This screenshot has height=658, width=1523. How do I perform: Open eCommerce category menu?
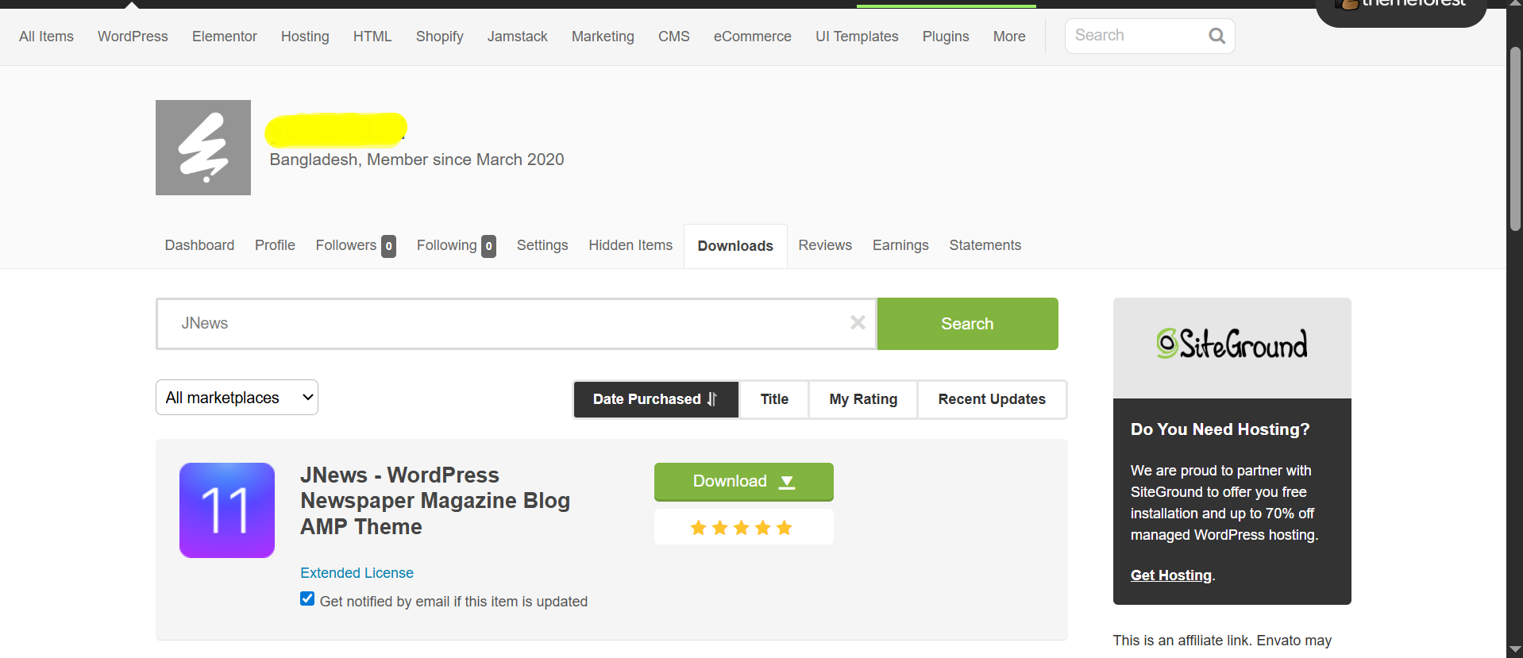tap(752, 37)
